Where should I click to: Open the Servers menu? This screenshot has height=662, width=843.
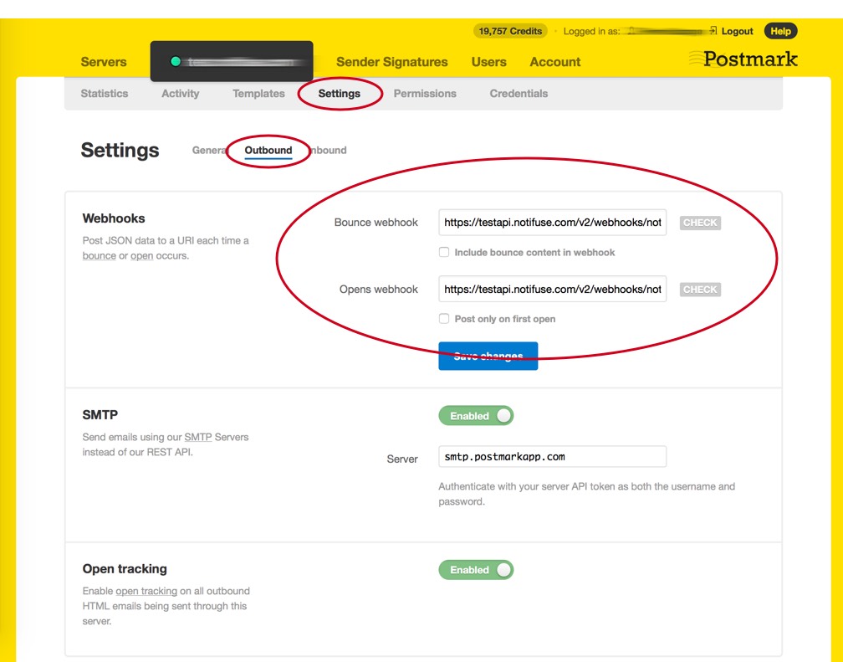tap(104, 62)
